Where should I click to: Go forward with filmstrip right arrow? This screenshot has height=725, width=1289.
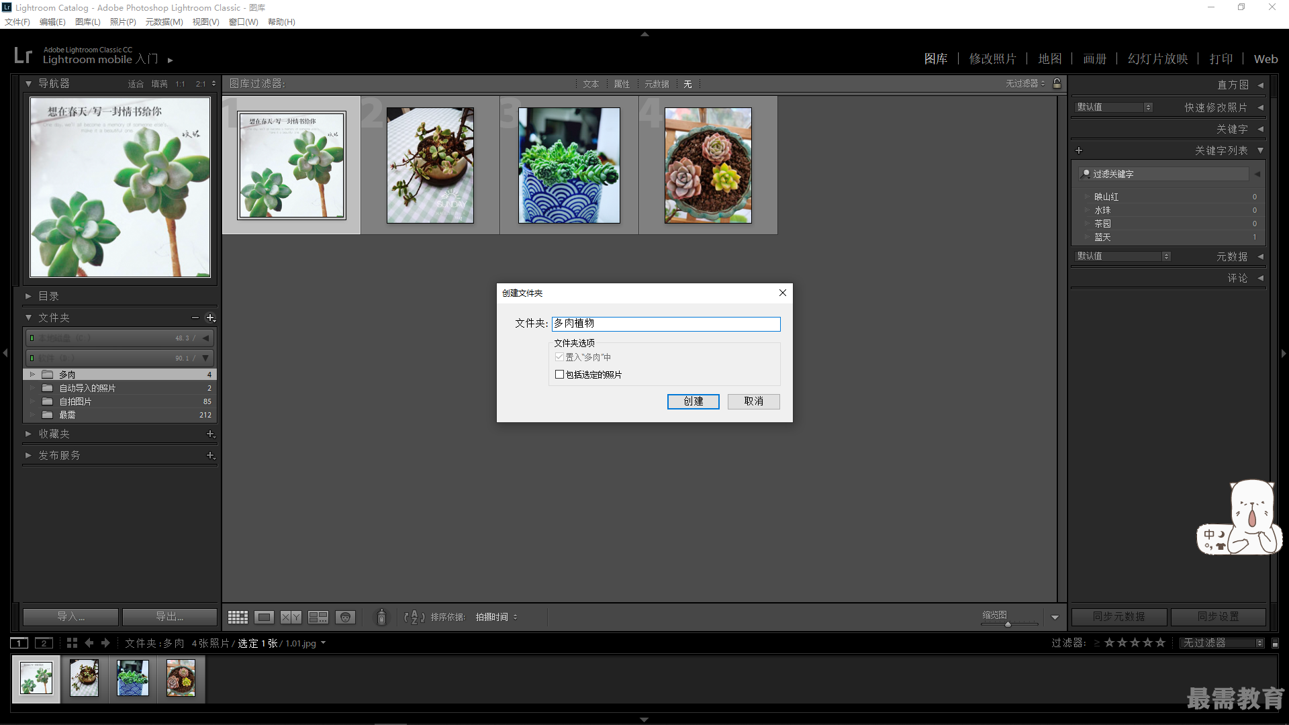pos(105,643)
